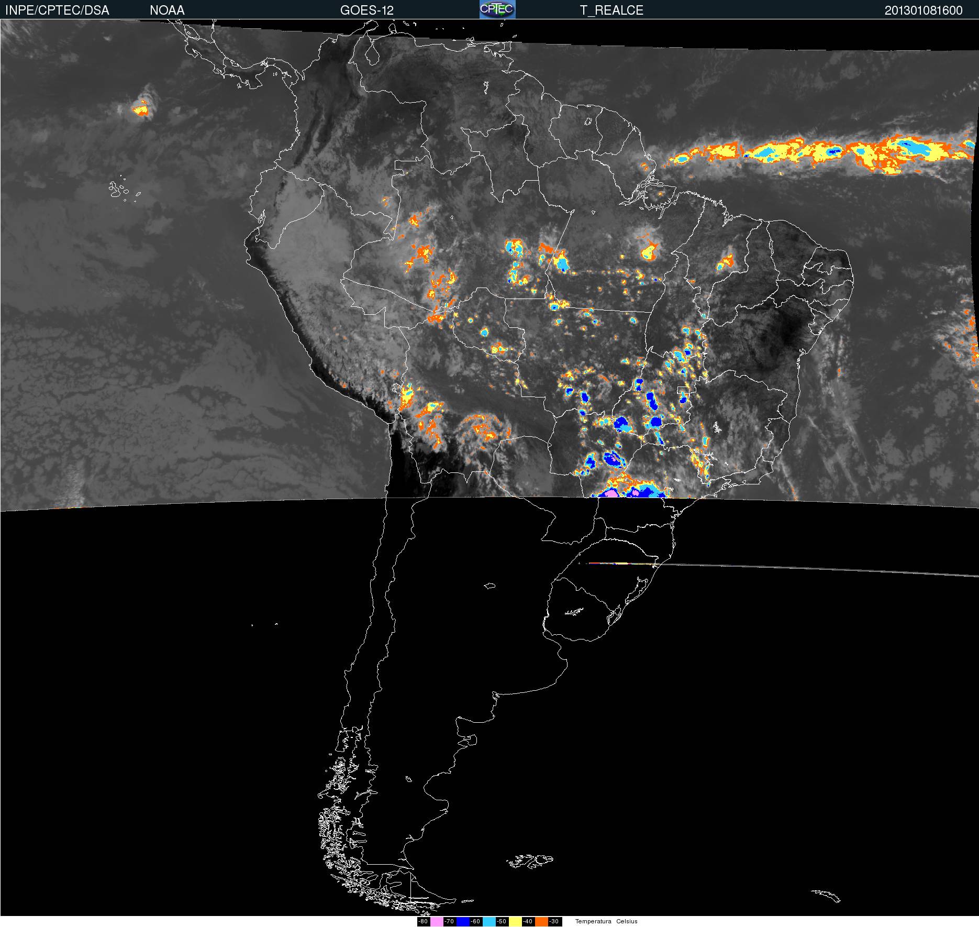The width and height of the screenshot is (979, 927).
Task: Click the -70 legend value
Action: tap(449, 922)
